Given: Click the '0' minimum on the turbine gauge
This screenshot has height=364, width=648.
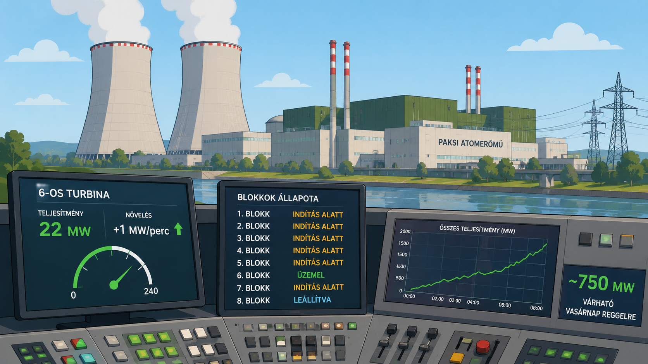Looking at the screenshot, I should point(73,295).
